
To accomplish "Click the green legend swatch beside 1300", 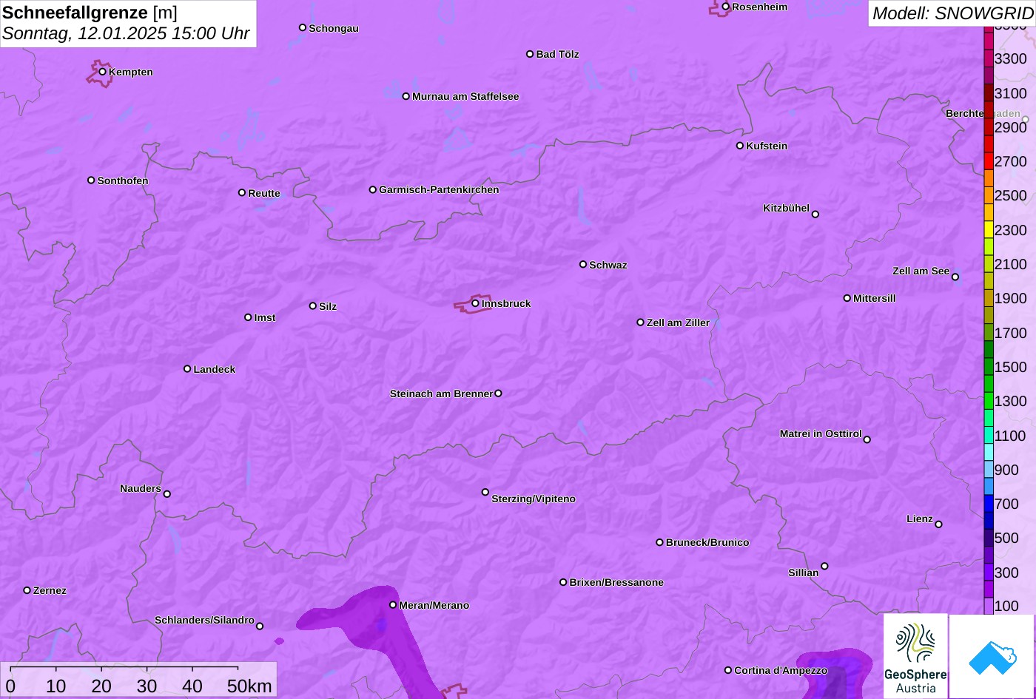I will (989, 401).
